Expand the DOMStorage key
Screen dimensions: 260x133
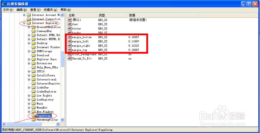[x=29, y=51]
